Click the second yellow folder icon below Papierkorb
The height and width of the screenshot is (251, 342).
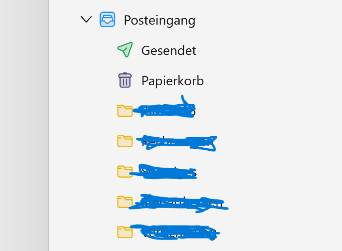pyautogui.click(x=125, y=141)
